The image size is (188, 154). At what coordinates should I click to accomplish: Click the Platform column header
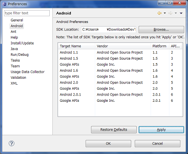pos(160,46)
